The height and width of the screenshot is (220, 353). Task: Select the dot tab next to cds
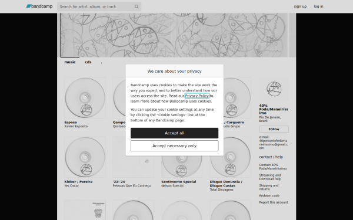[101, 62]
